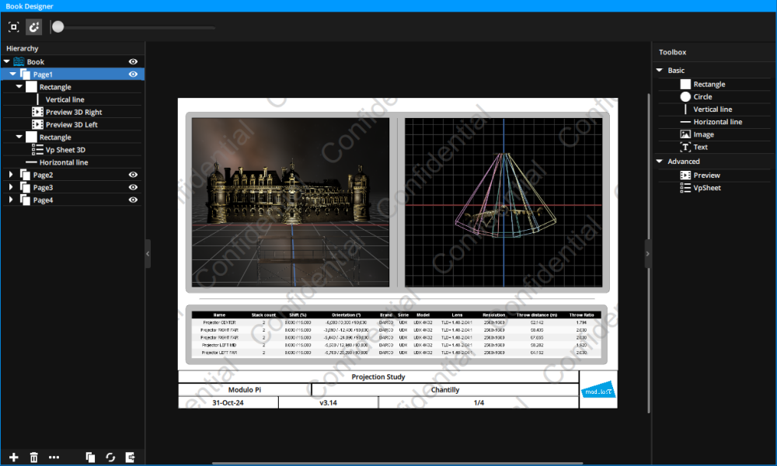The width and height of the screenshot is (777, 466).
Task: Collapse the Book tree node
Action: (x=7, y=61)
